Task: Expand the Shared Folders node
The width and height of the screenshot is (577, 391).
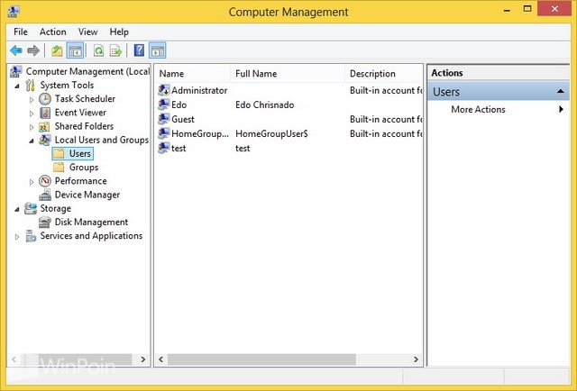Action: tap(32, 127)
